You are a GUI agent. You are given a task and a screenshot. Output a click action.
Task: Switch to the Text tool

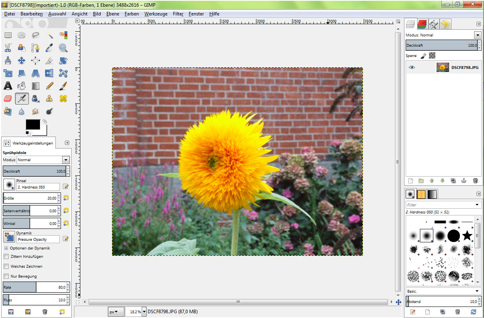(x=8, y=86)
